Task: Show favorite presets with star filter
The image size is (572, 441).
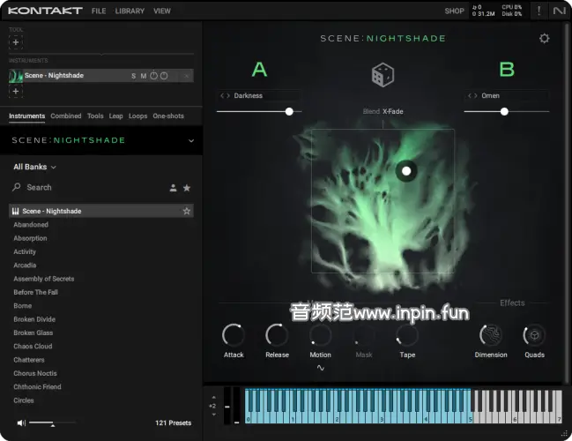Action: tap(187, 188)
